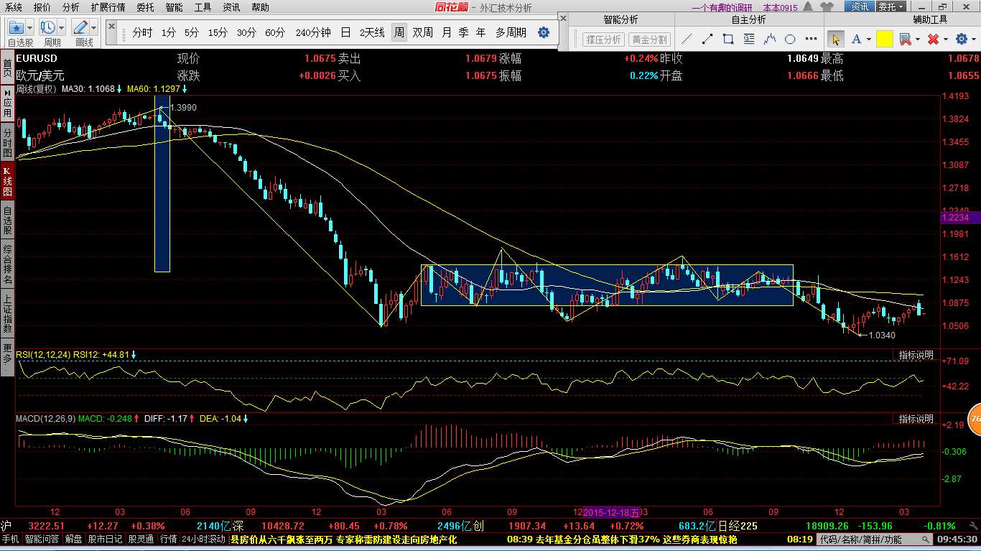The image size is (981, 551).
Task: Switch chart to 分时 view
Action: pos(142,32)
